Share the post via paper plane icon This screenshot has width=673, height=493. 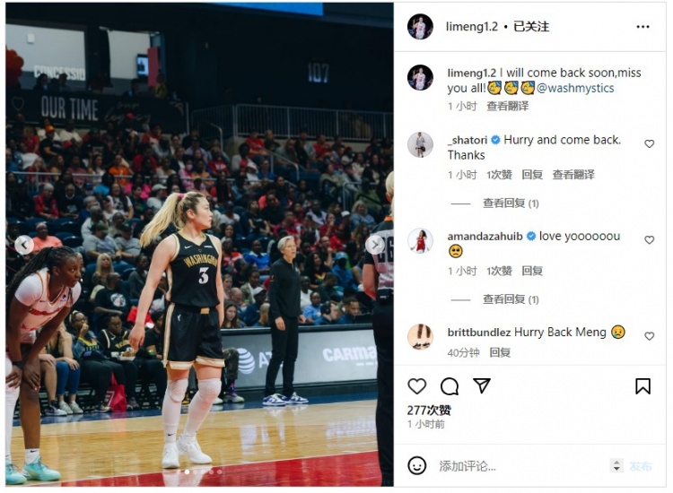click(x=482, y=385)
